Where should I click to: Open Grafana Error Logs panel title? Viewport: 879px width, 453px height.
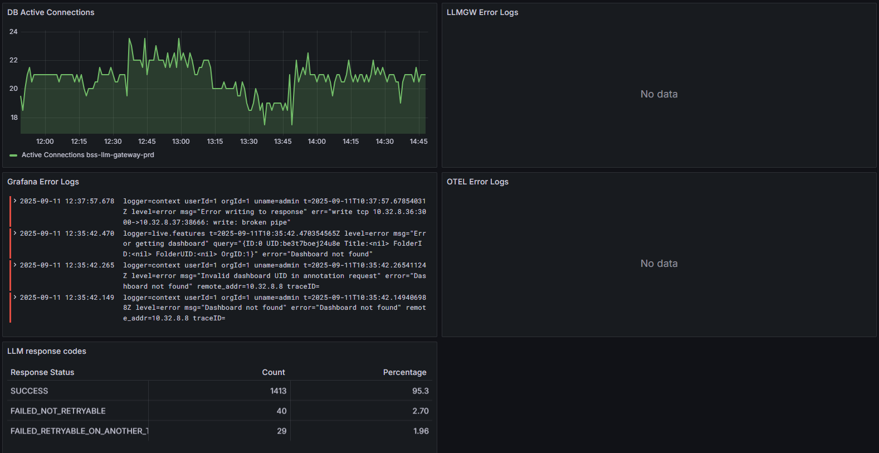43,182
